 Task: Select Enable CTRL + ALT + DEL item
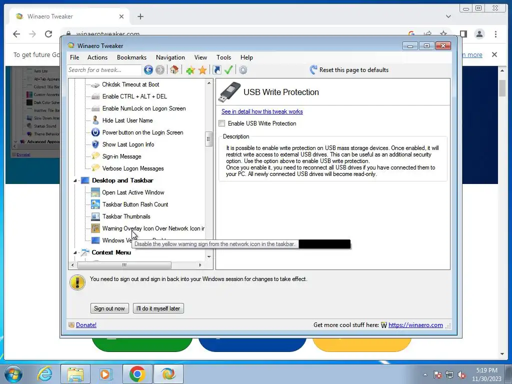134,96
